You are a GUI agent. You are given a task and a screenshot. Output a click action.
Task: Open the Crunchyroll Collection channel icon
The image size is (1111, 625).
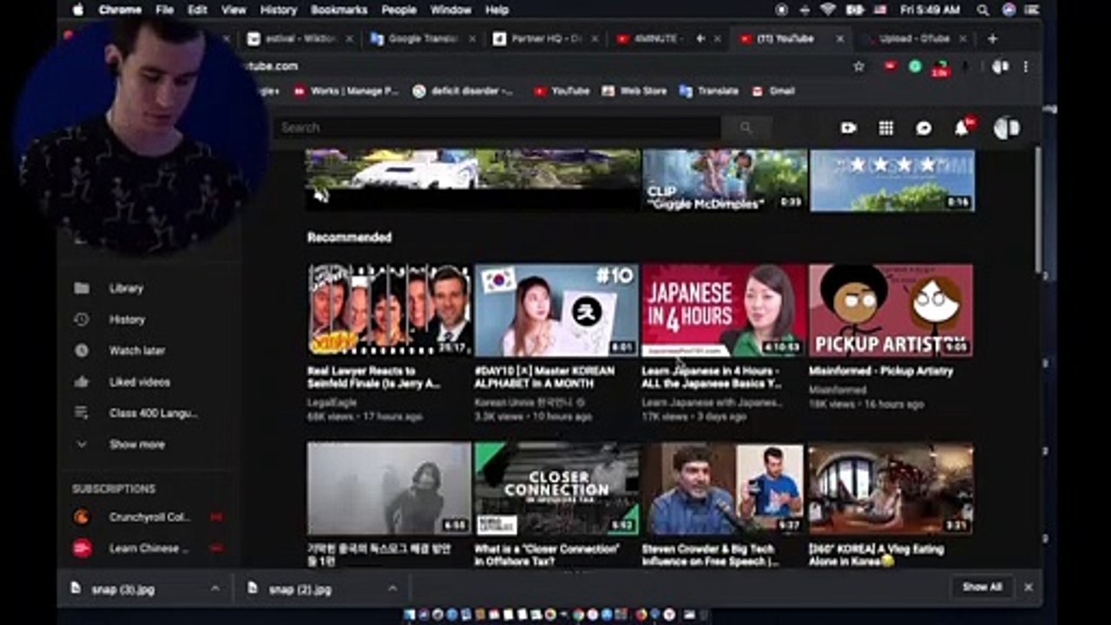[82, 517]
